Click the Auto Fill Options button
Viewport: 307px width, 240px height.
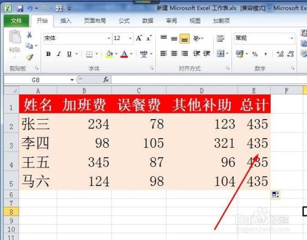click(x=276, y=195)
